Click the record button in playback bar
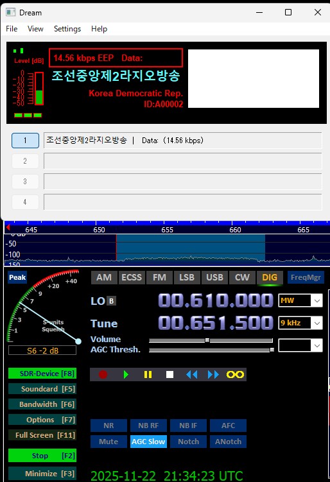Screen dimensions: 330x482 [103, 374]
